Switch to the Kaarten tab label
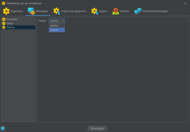The width and height of the screenshot is (190, 132). tap(125, 11)
